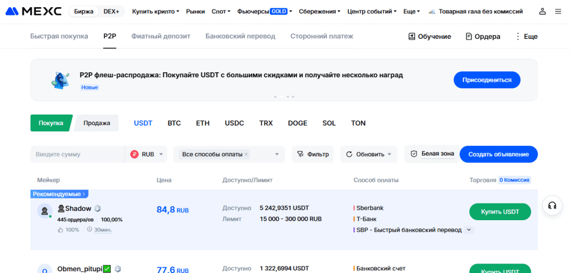Image resolution: width=570 pixels, height=273 pixels.
Task: Select the USDT coin tab
Action: click(x=143, y=123)
